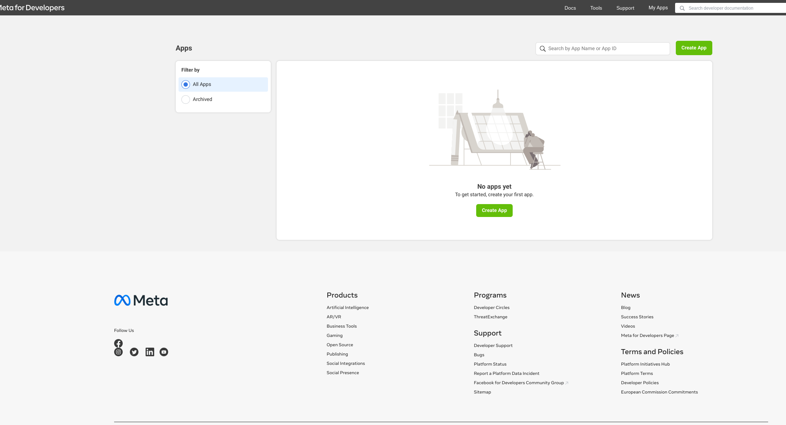786x425 pixels.
Task: Open the Twitter social icon
Action: click(134, 352)
